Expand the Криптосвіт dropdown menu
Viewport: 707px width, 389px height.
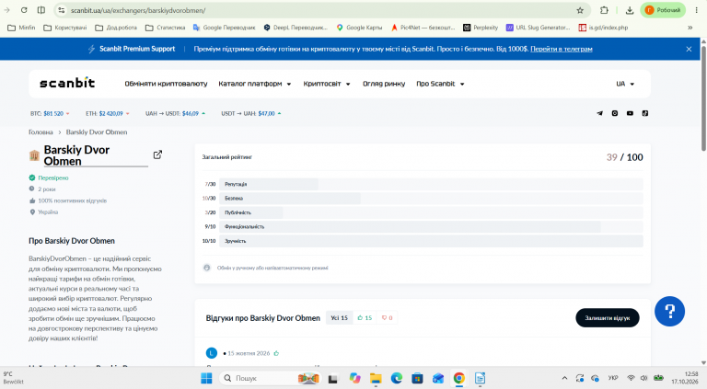[x=327, y=84]
